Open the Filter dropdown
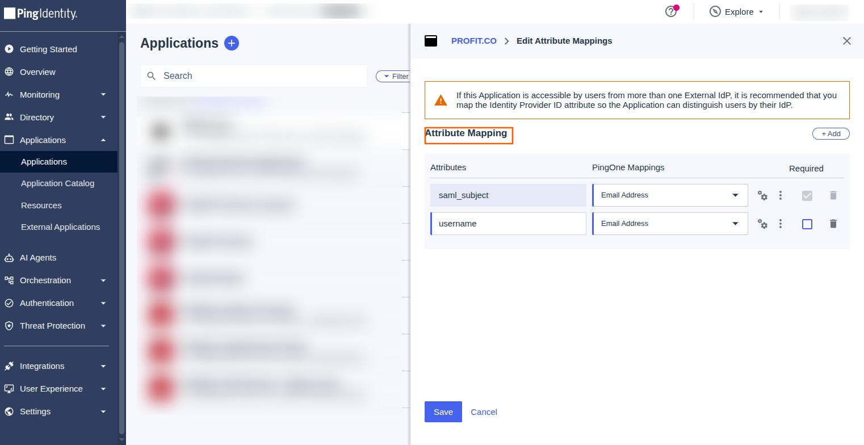 click(x=393, y=76)
